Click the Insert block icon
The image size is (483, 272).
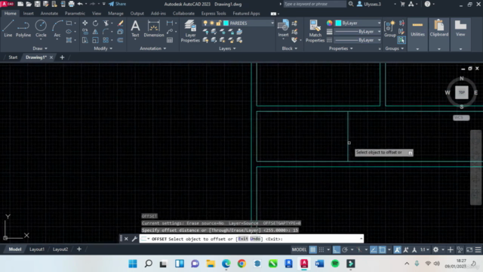point(283,29)
